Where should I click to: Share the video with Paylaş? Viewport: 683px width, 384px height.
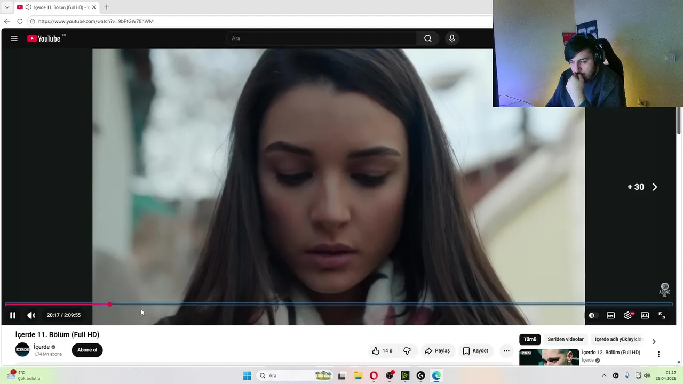[437, 350]
